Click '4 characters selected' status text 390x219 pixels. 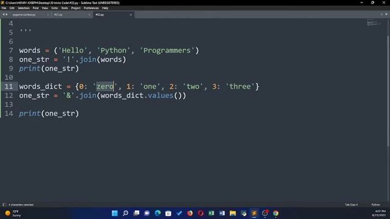coord(21,204)
